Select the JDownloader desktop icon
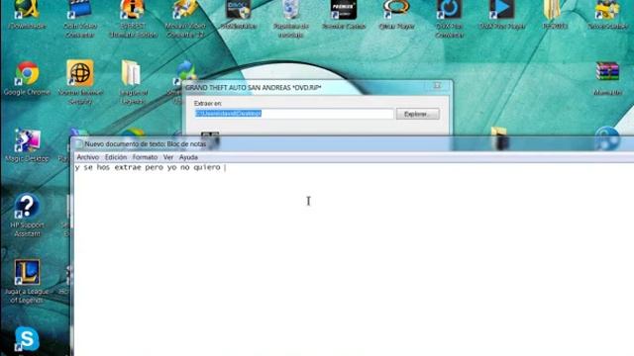The height and width of the screenshot is (356, 634). pos(27,15)
